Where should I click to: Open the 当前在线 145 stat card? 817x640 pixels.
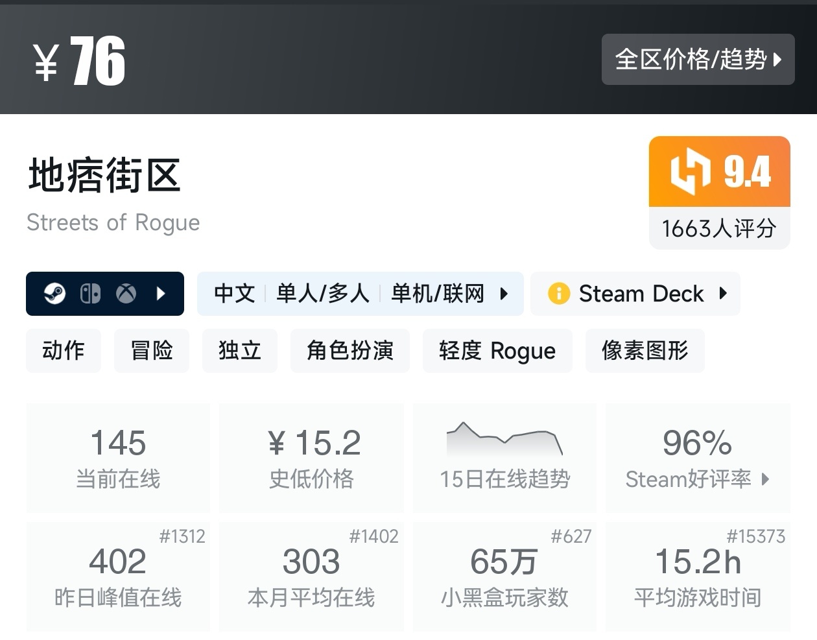(118, 458)
